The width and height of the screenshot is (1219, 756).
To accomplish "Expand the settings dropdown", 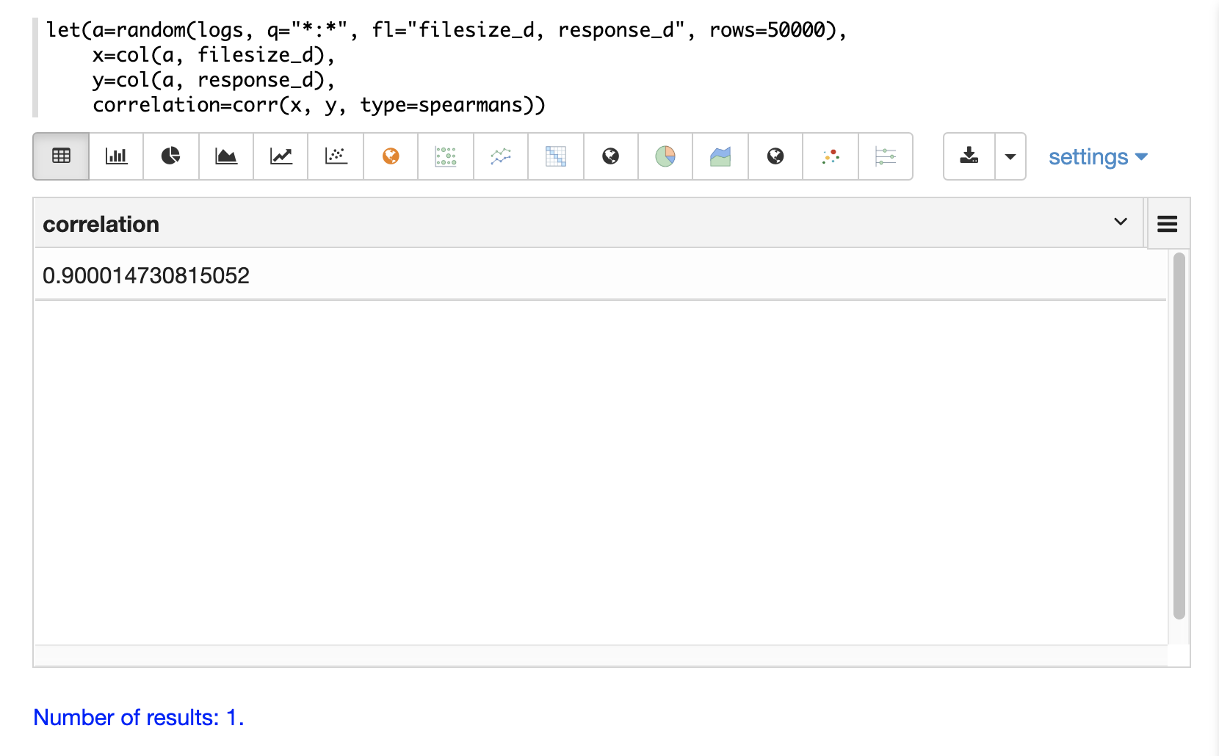I will (x=1097, y=157).
